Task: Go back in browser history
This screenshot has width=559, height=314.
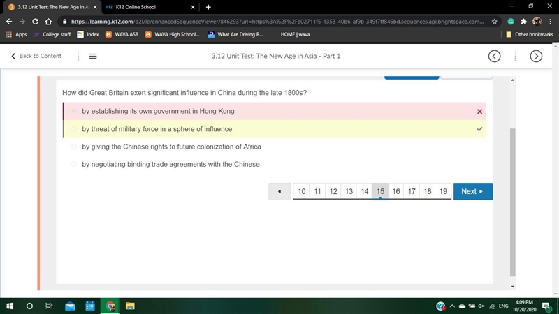Action: tap(9, 22)
